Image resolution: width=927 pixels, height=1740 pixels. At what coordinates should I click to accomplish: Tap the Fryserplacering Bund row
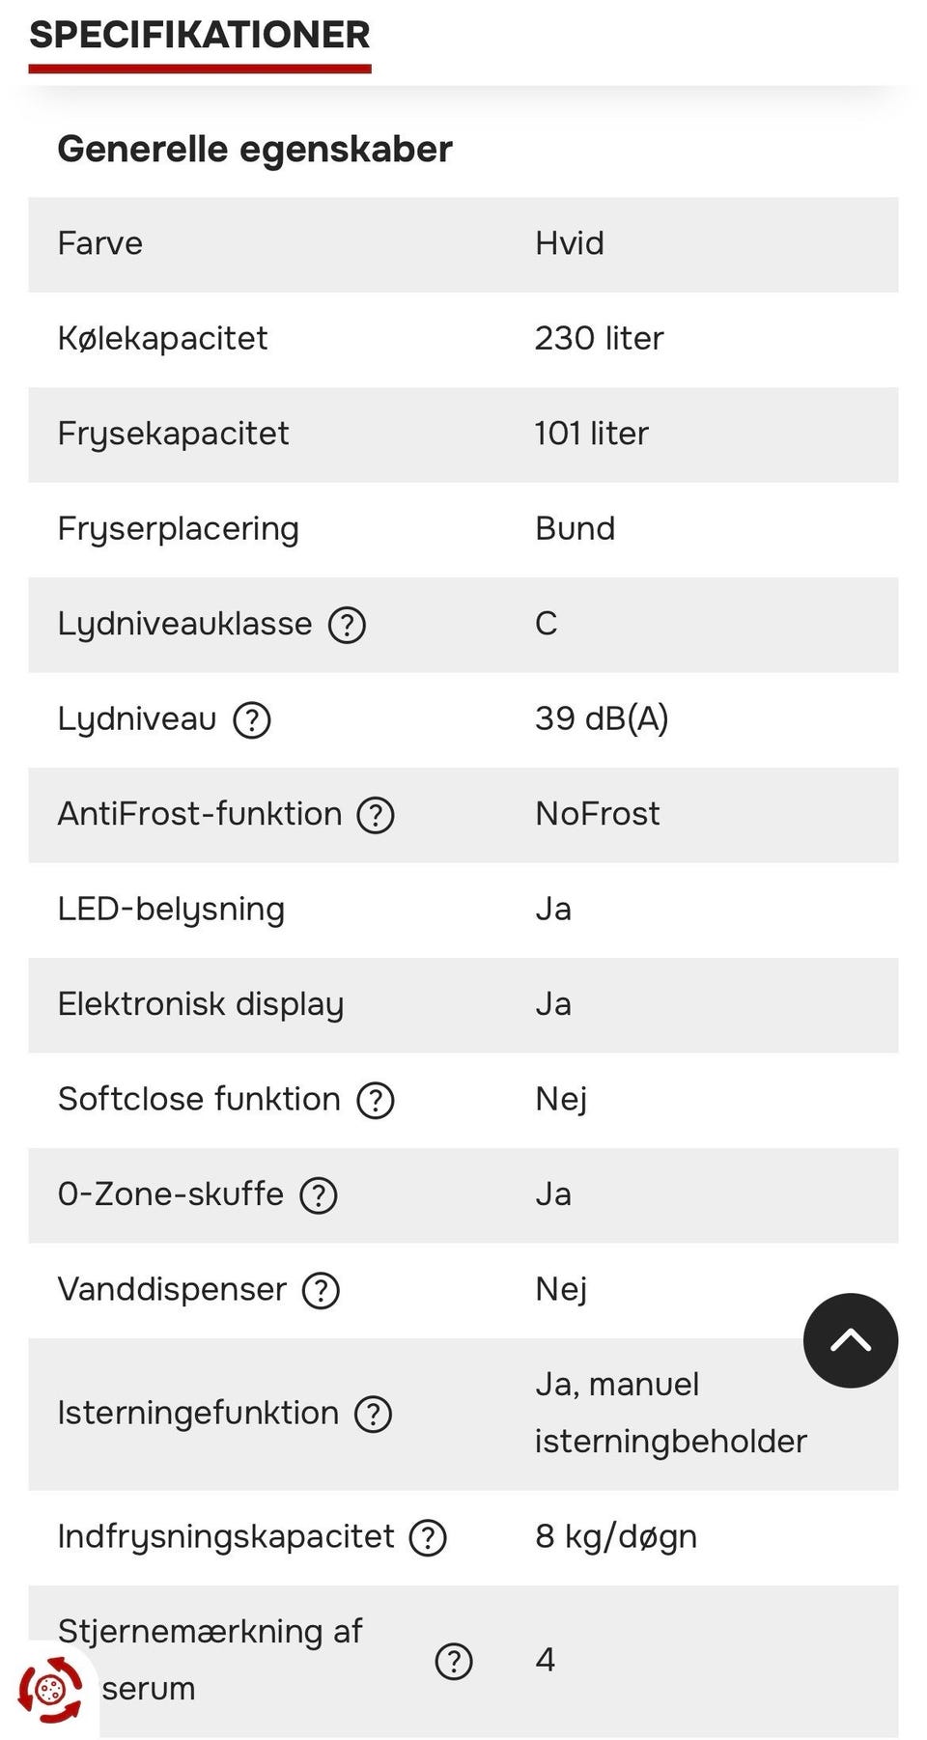pyautogui.click(x=463, y=529)
